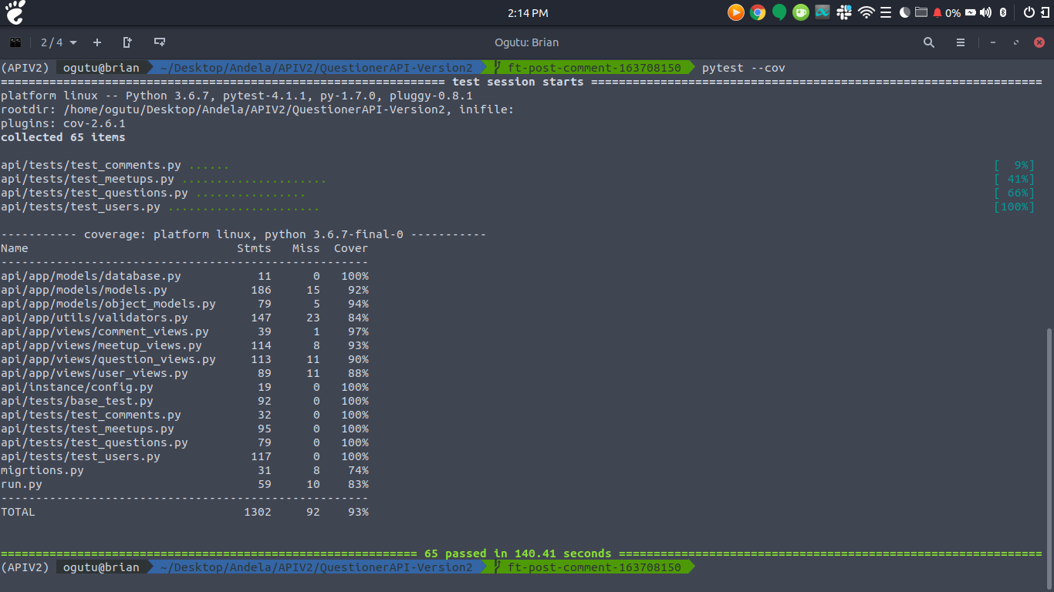1054x592 pixels.
Task: Click the Miss column header
Action: (x=306, y=248)
